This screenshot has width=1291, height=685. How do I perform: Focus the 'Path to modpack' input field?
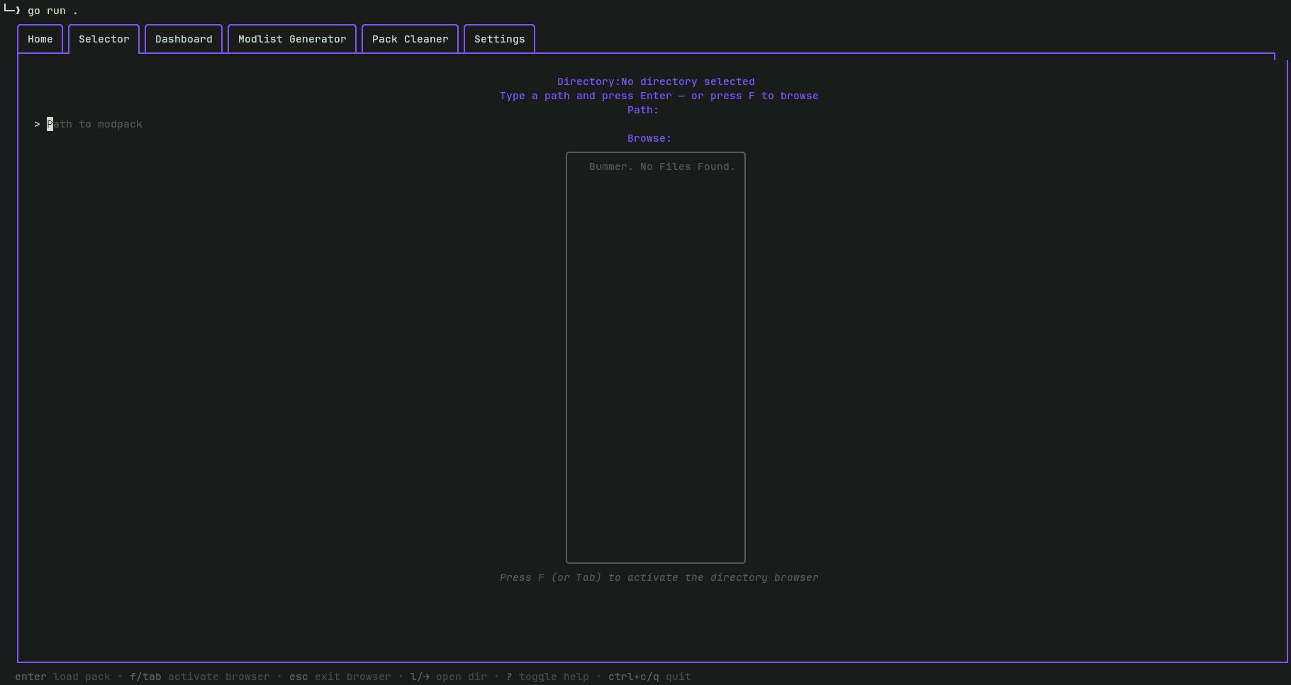(94, 124)
